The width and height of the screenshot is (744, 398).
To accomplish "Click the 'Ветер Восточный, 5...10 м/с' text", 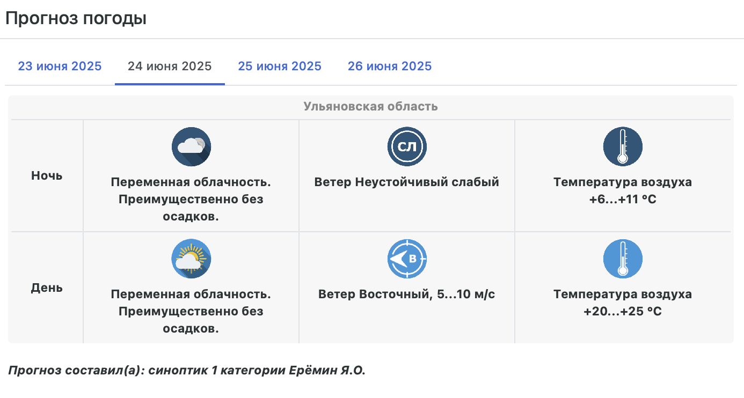I will [x=407, y=294].
